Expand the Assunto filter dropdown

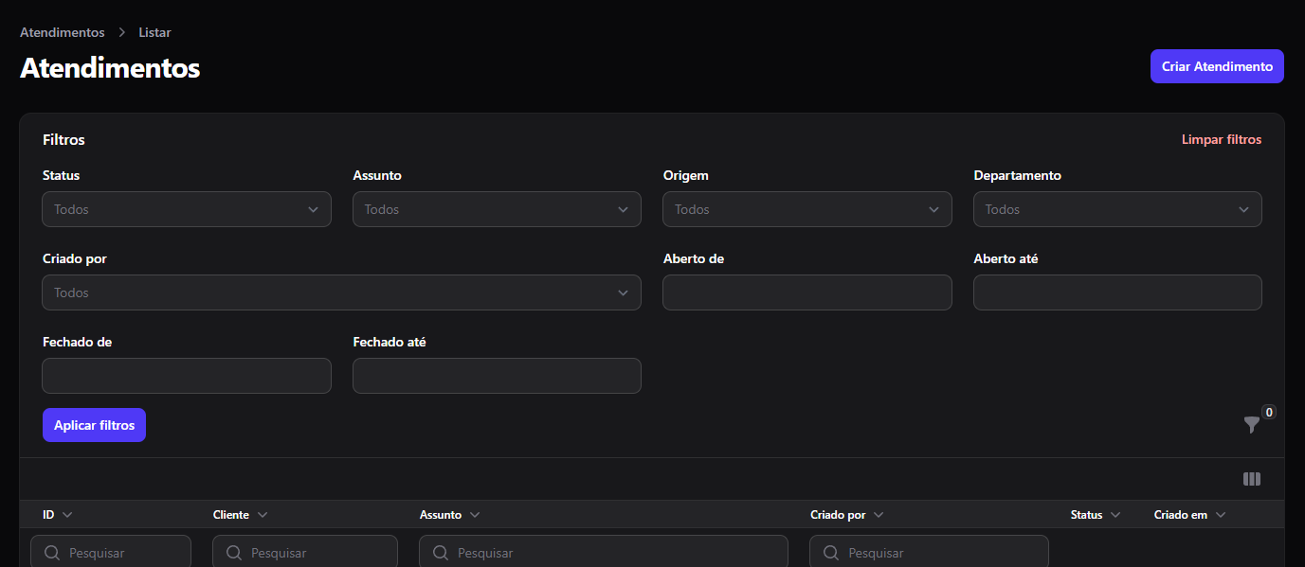(x=497, y=209)
